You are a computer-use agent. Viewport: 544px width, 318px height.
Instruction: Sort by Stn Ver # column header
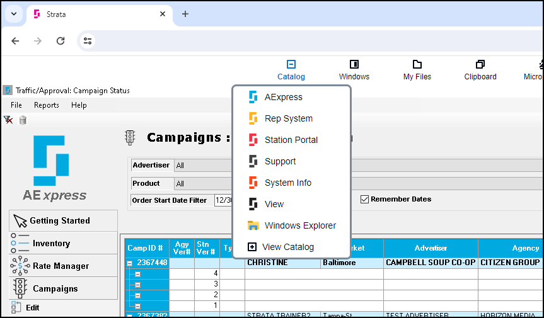pos(207,248)
